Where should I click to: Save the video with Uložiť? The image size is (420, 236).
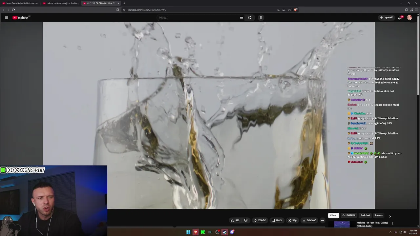277,220
